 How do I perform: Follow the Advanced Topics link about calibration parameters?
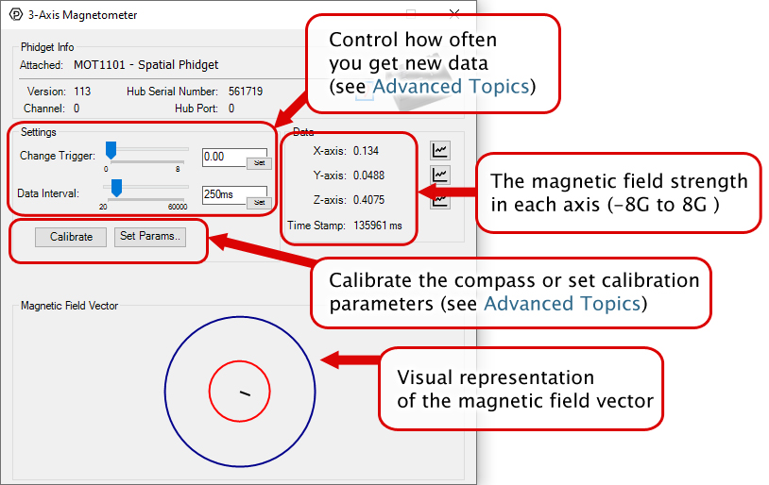click(x=562, y=304)
